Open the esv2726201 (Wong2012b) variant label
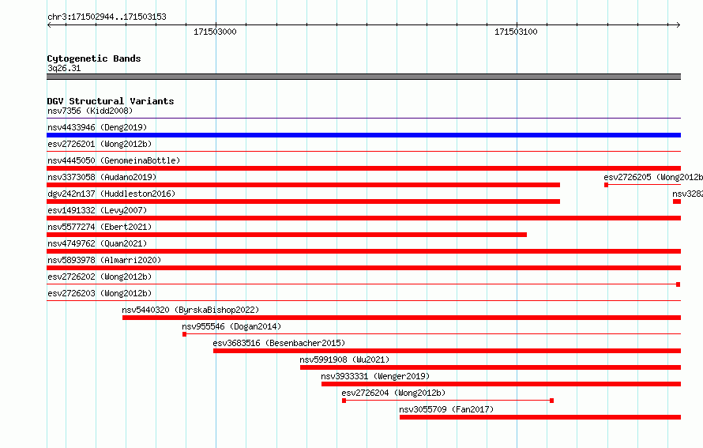The height and width of the screenshot is (448, 703). coord(100,144)
